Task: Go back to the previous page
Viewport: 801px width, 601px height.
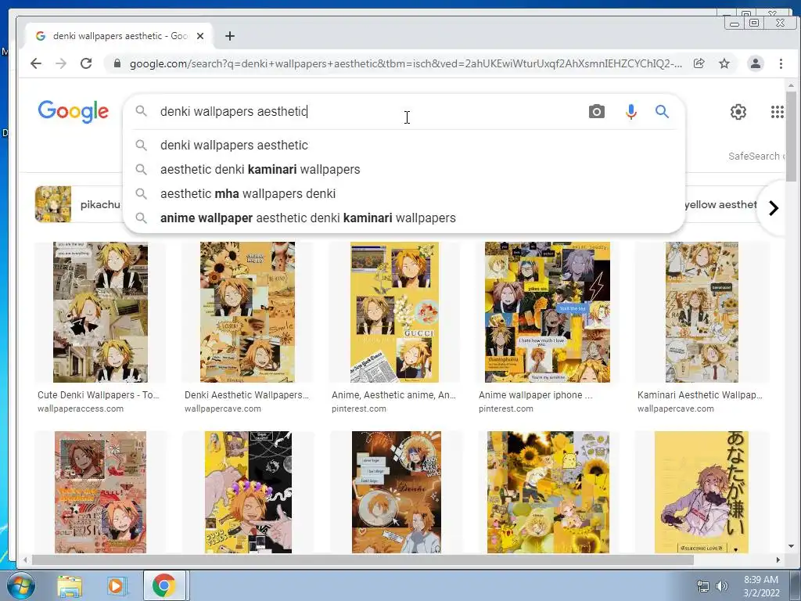Action: click(36, 63)
